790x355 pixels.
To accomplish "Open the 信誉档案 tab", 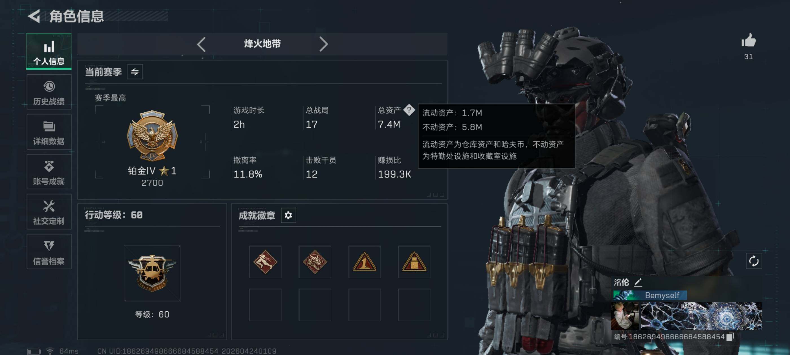I will [x=49, y=252].
